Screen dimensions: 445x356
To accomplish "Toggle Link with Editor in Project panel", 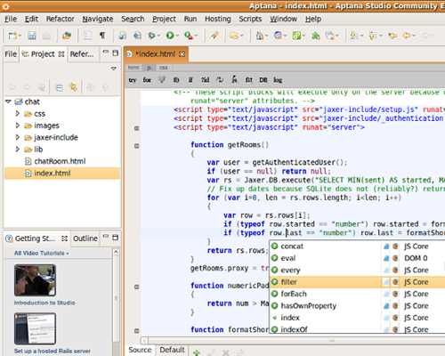I will pyautogui.click(x=73, y=87).
